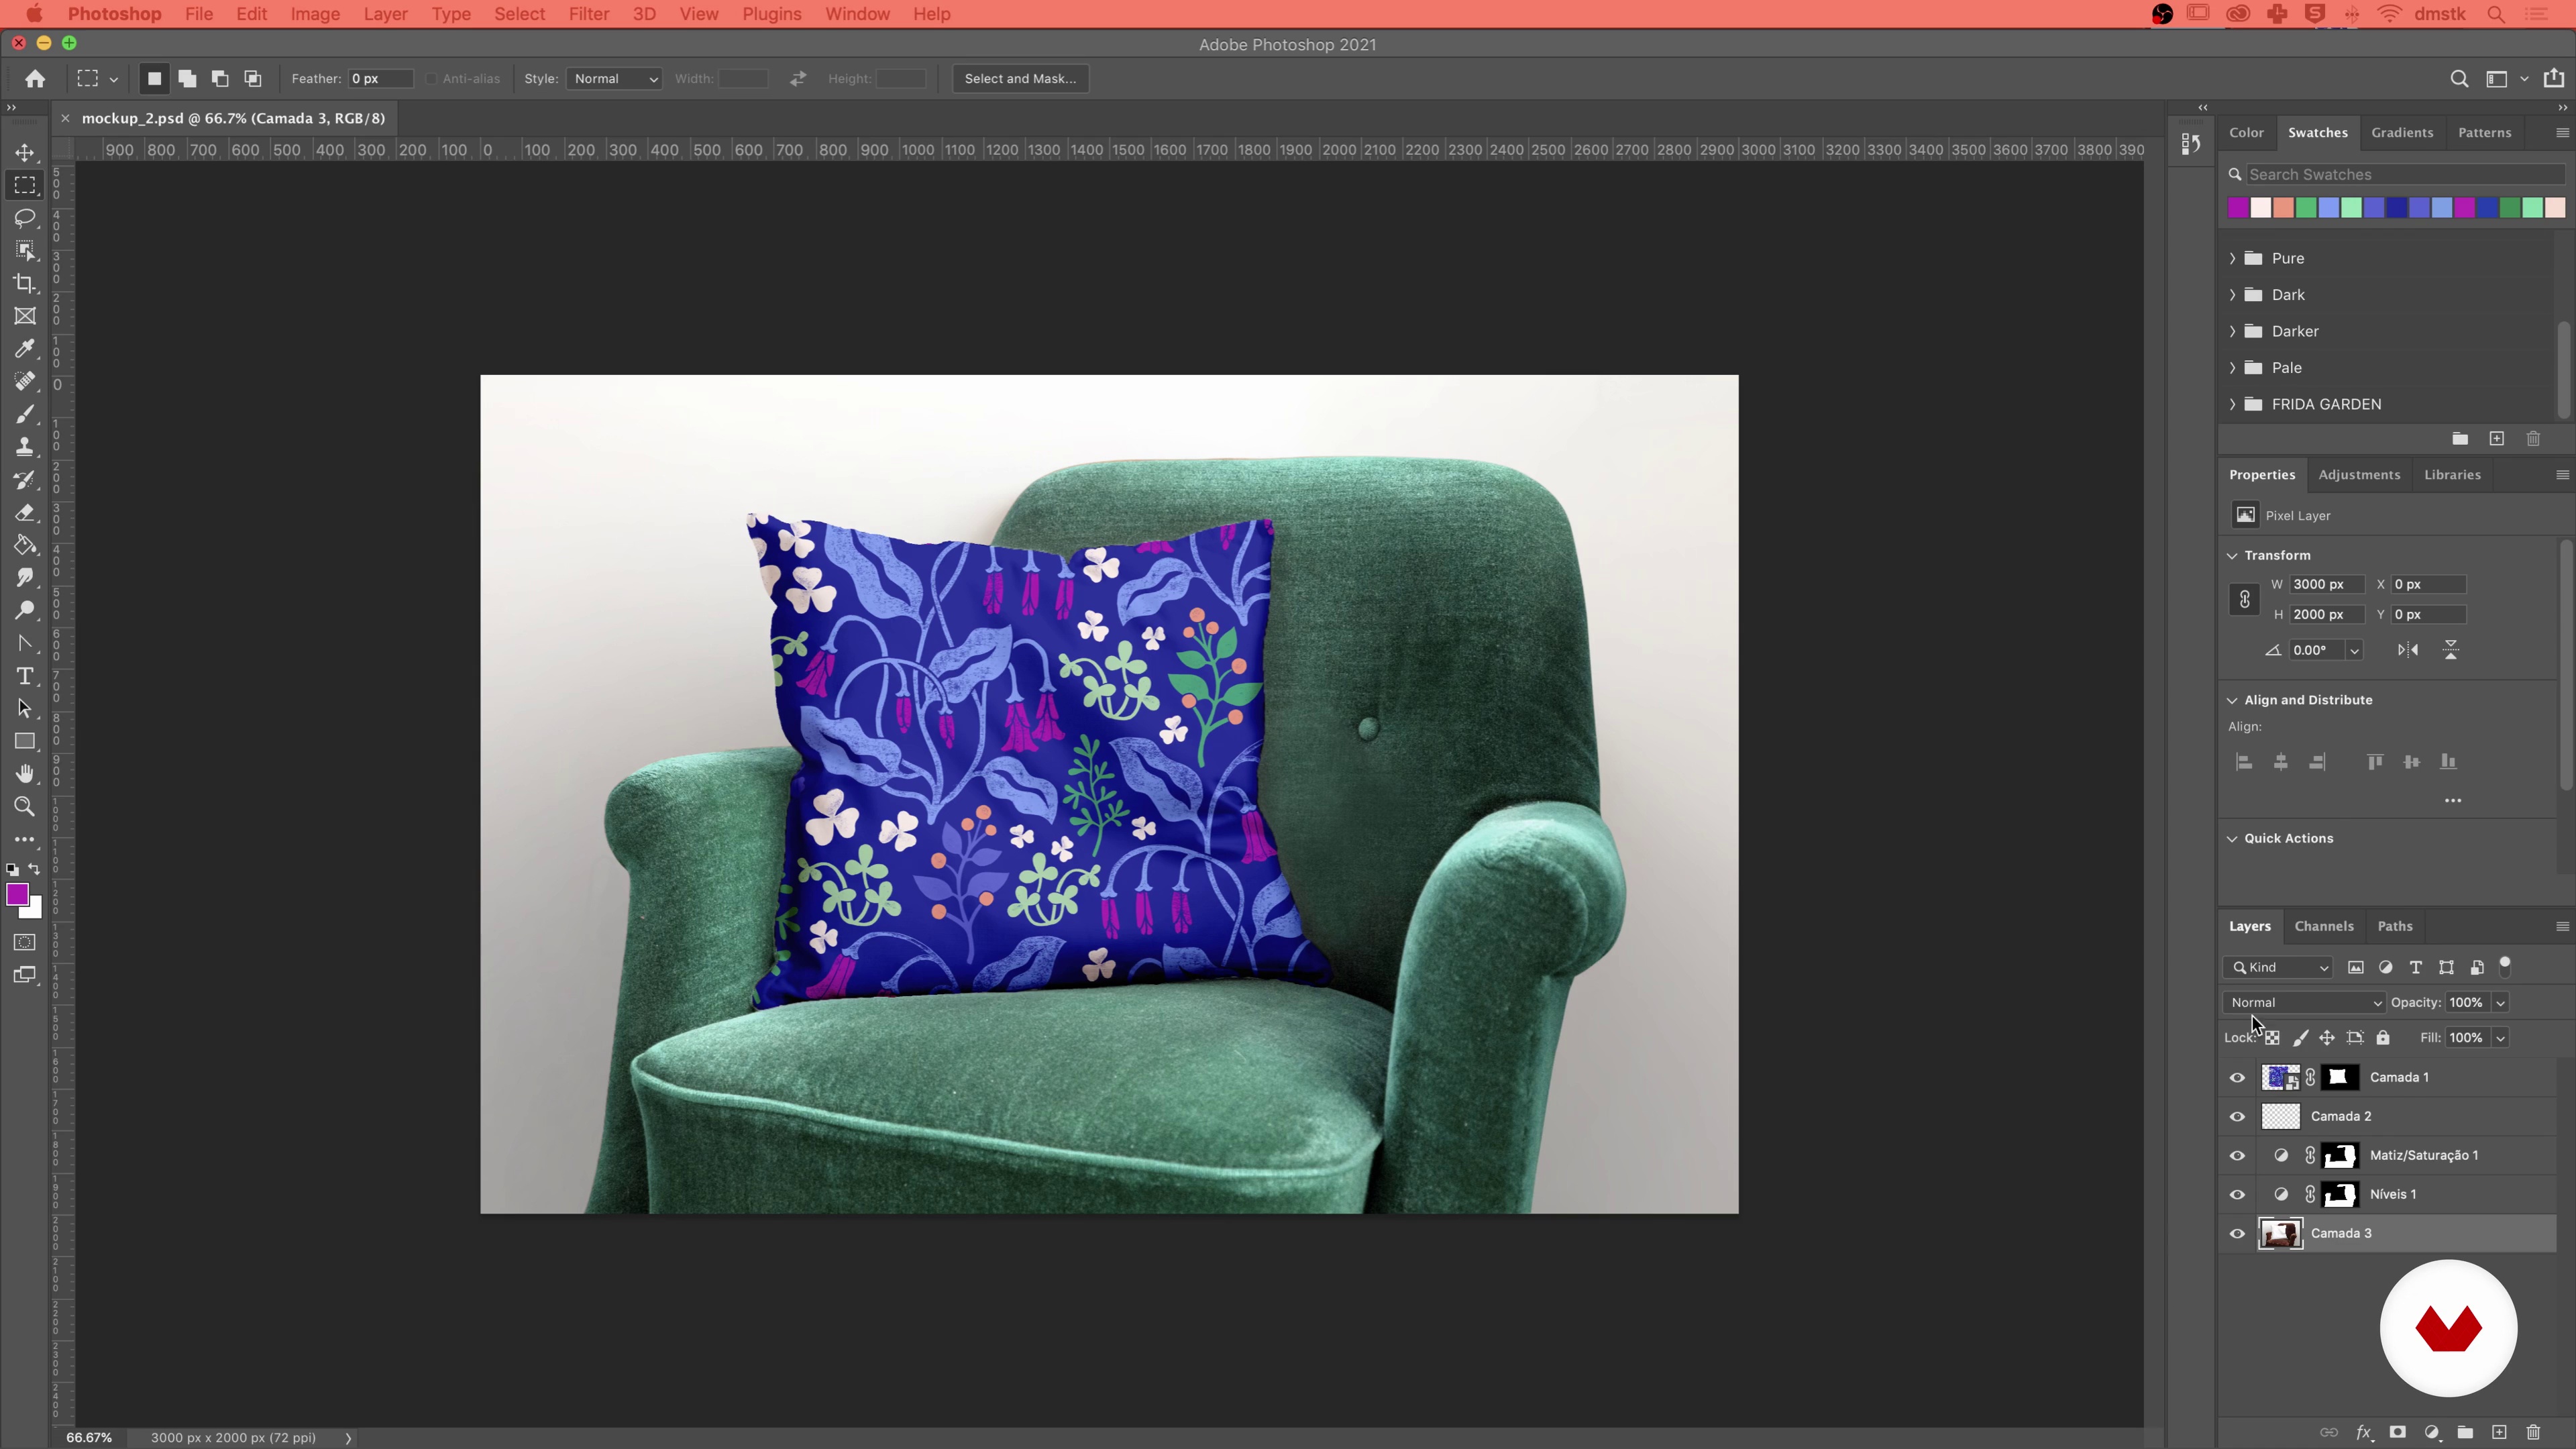Toggle lock transparent pixels
Viewport: 2576px width, 1449px height.
click(2272, 1038)
